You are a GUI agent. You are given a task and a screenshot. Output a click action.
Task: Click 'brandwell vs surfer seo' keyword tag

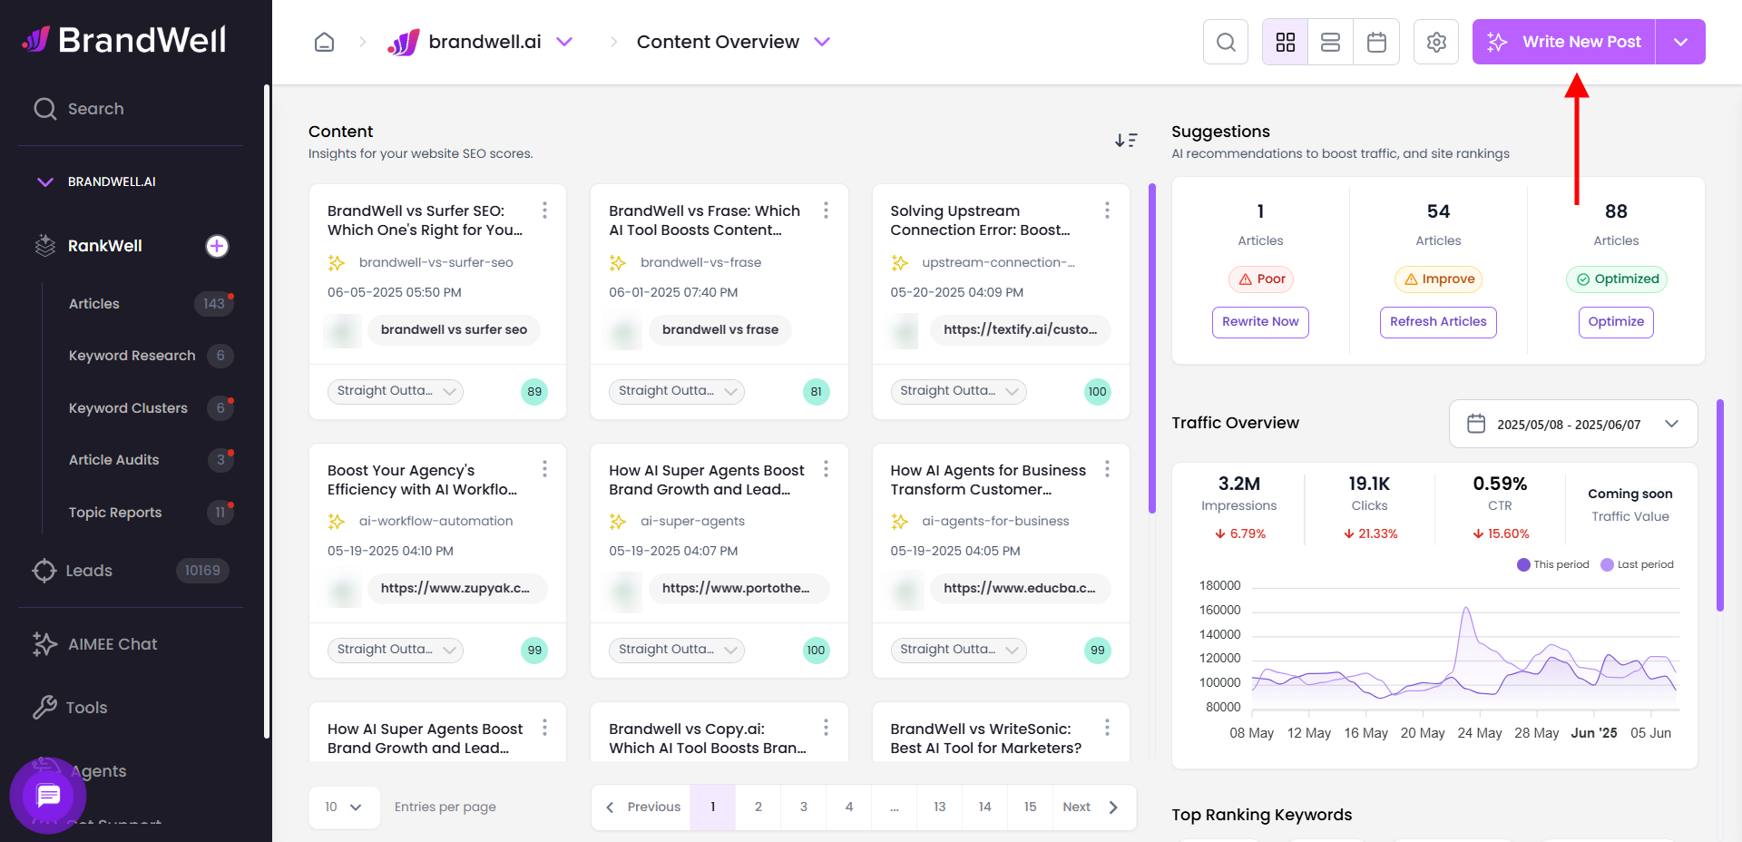click(454, 329)
